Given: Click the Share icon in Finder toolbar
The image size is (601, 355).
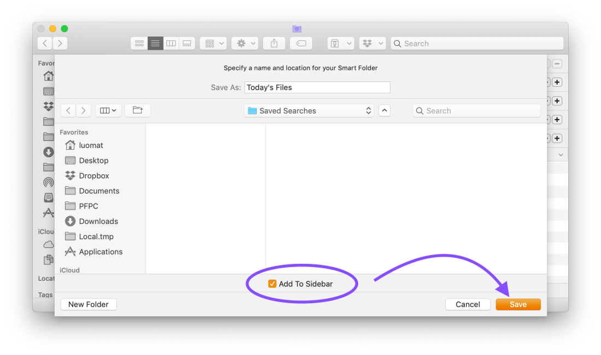Looking at the screenshot, I should (274, 44).
